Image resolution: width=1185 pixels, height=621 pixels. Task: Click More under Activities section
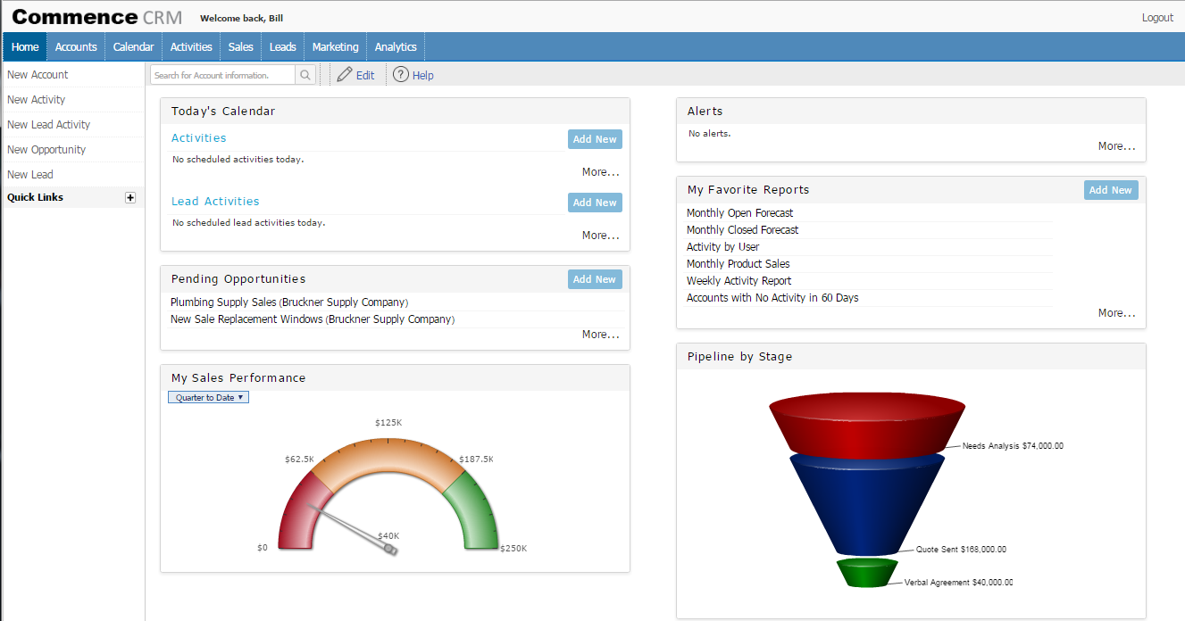tap(601, 172)
